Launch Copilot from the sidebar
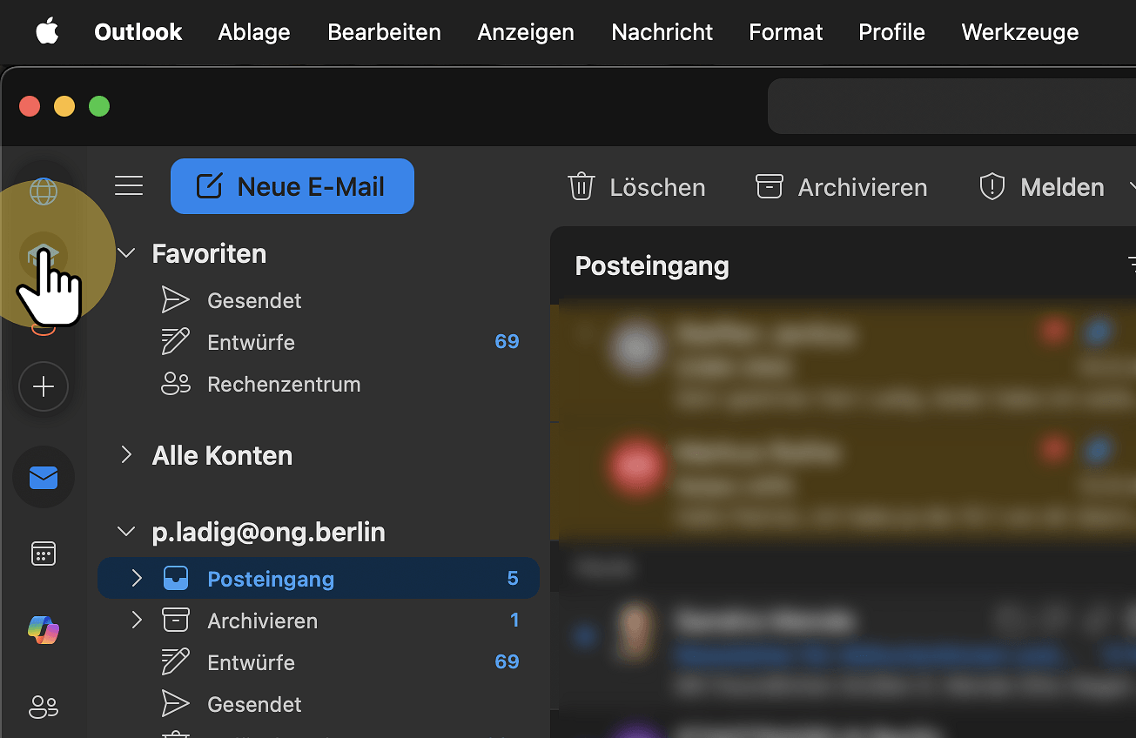This screenshot has height=738, width=1136. pyautogui.click(x=44, y=629)
